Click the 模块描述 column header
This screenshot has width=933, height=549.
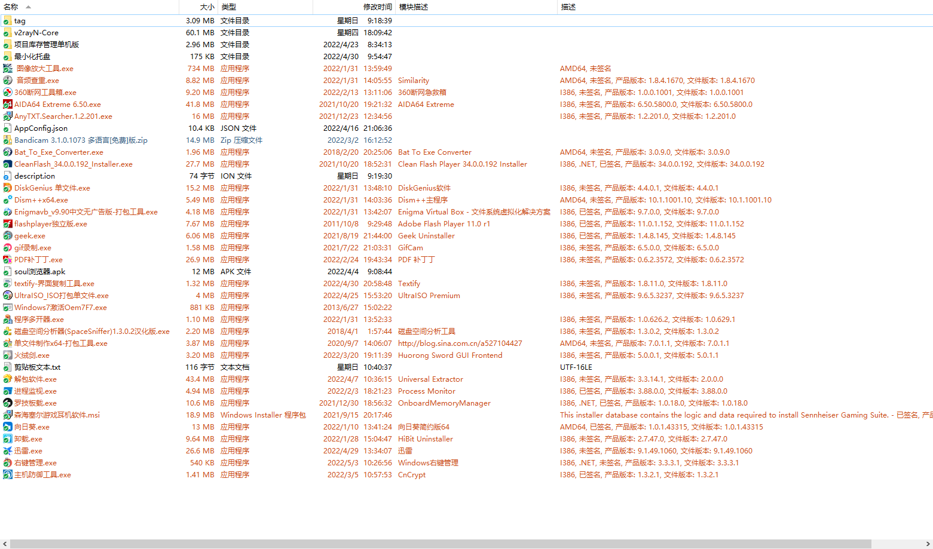pyautogui.click(x=414, y=7)
